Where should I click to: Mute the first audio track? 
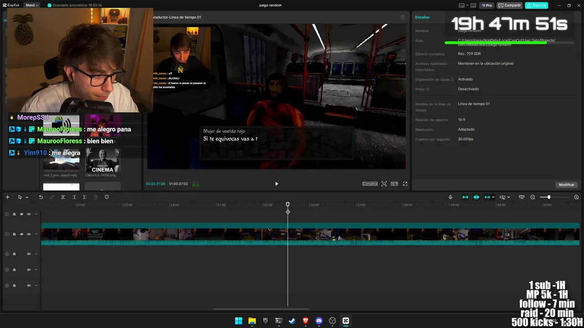click(29, 254)
